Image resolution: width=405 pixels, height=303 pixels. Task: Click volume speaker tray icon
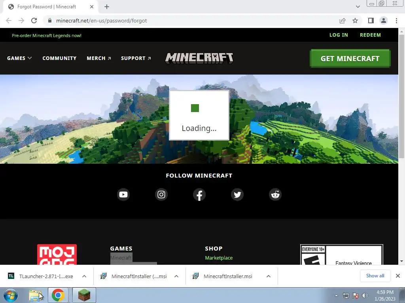[365, 296]
